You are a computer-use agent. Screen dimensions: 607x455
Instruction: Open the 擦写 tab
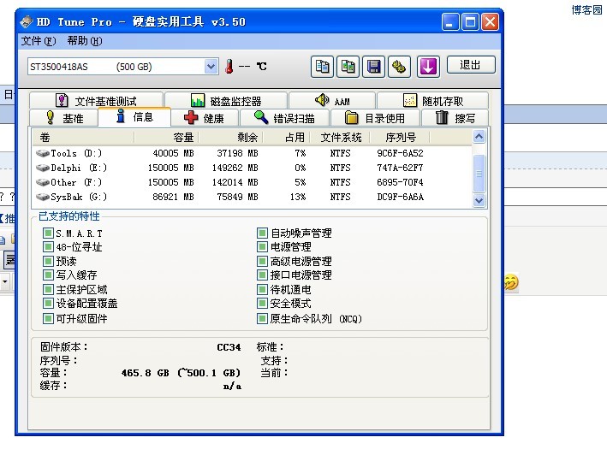pyautogui.click(x=455, y=117)
